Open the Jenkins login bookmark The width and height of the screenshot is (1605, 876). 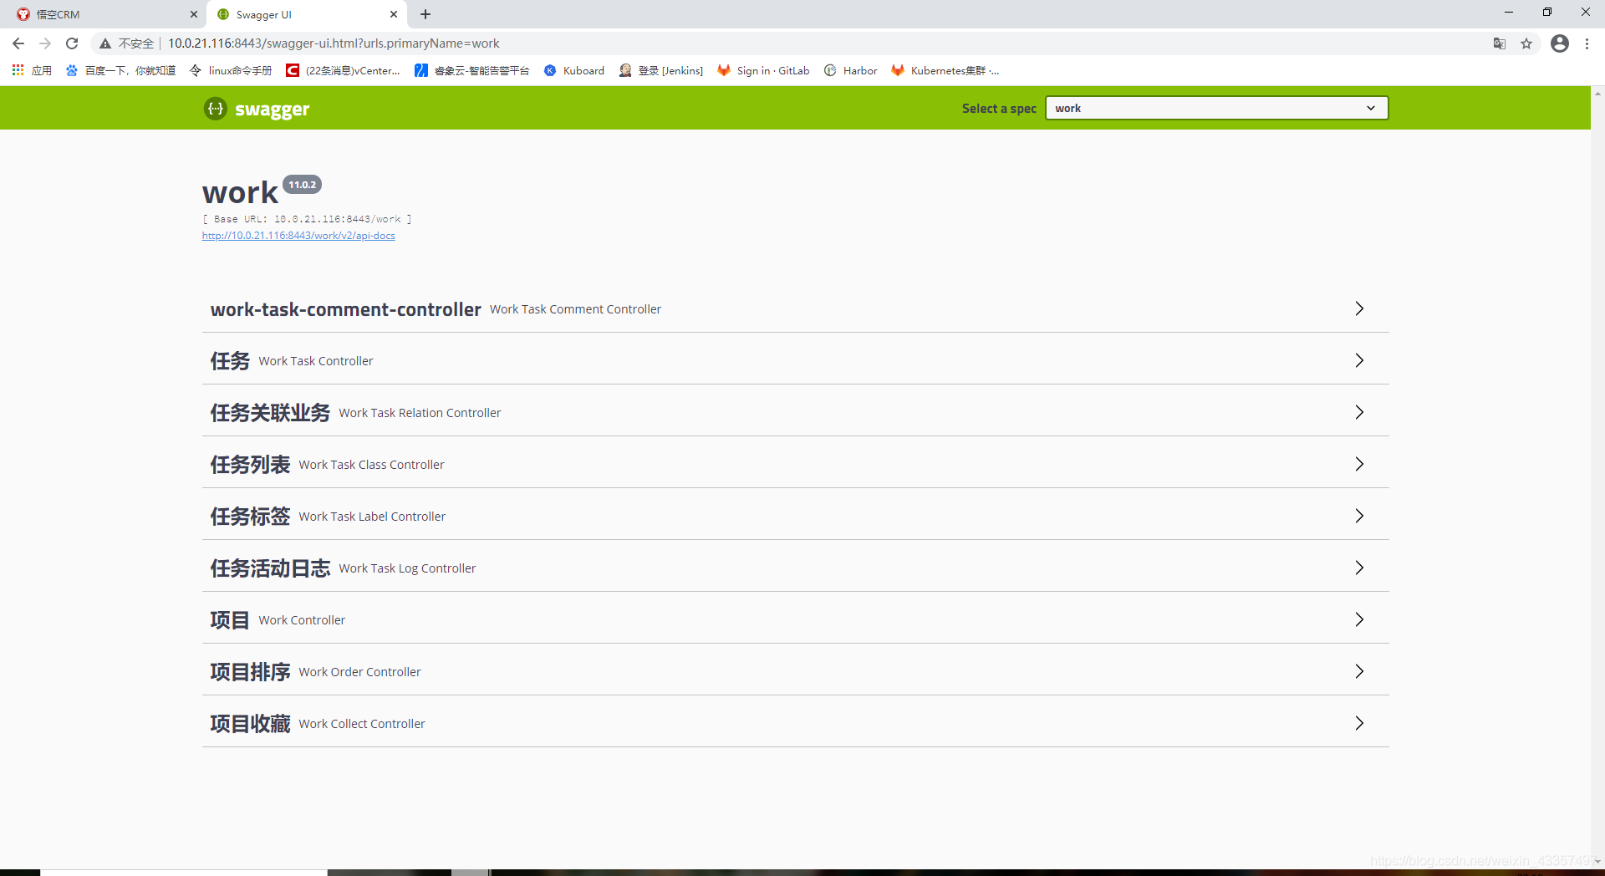[661, 70]
